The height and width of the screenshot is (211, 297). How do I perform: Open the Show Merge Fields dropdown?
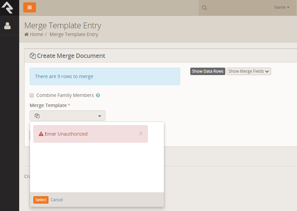pyautogui.click(x=249, y=71)
